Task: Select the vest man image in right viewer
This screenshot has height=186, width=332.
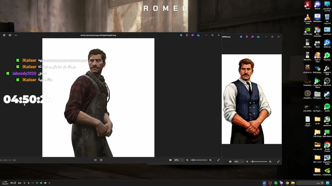Action: pyautogui.click(x=252, y=99)
